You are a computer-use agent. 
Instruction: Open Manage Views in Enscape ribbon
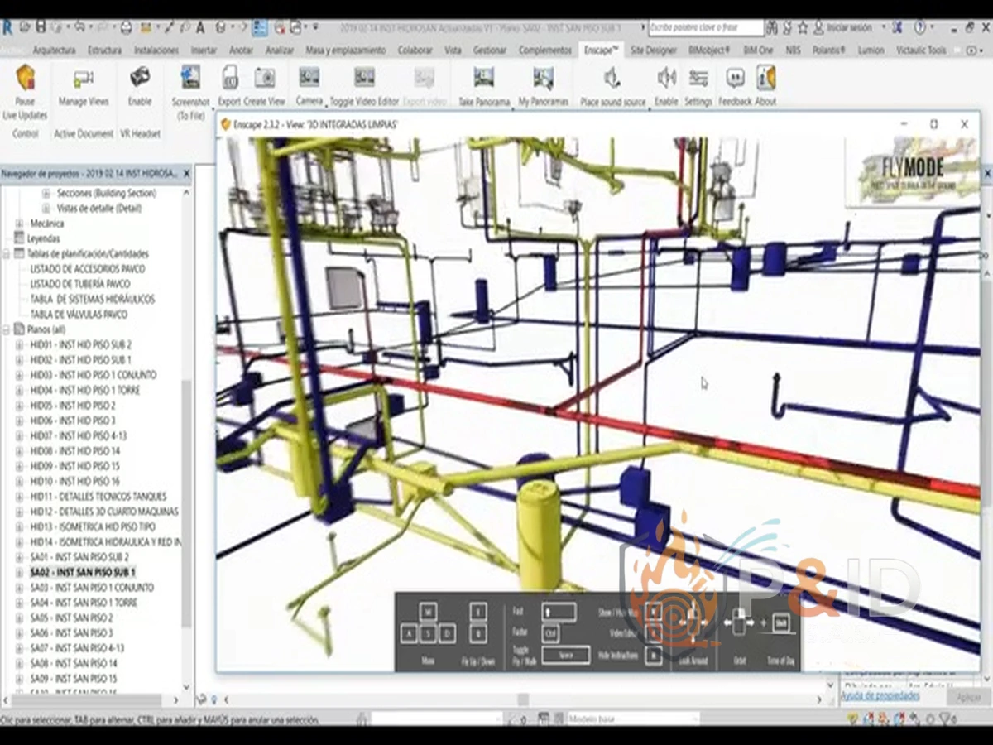tap(83, 80)
